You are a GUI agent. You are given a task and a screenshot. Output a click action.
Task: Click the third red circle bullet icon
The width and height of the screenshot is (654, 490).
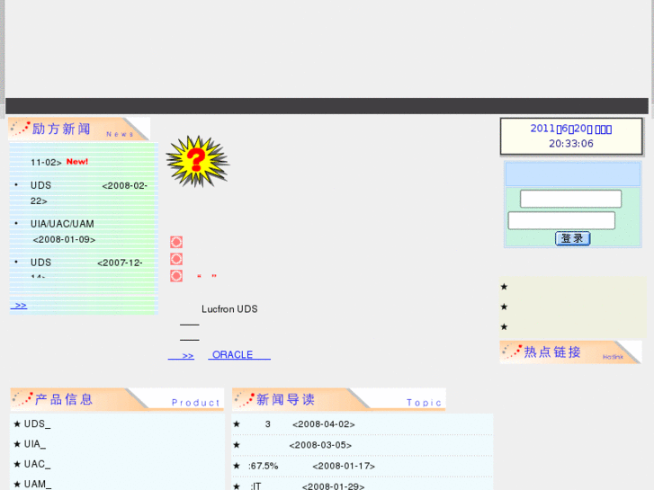(x=176, y=276)
